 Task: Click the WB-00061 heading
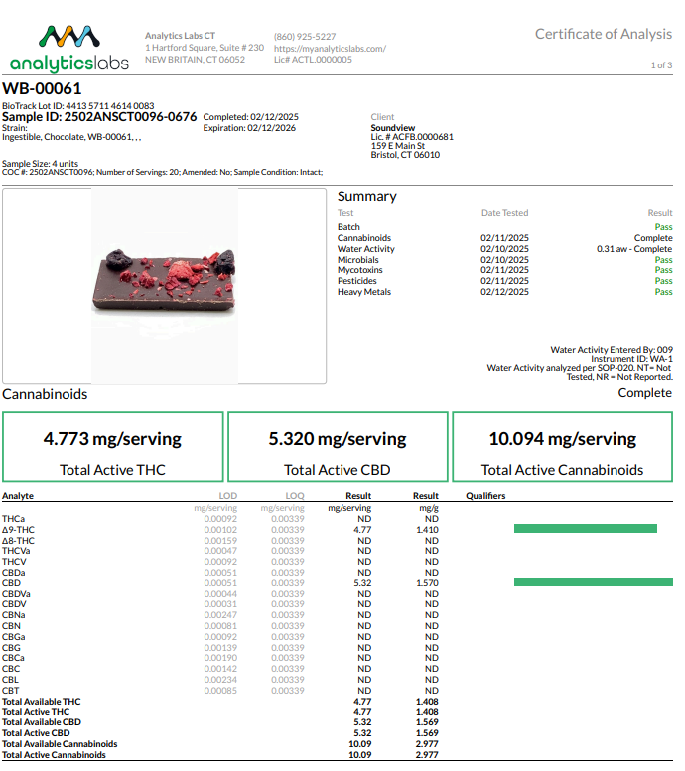click(42, 89)
